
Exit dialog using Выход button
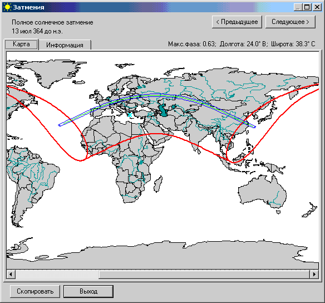(88, 291)
